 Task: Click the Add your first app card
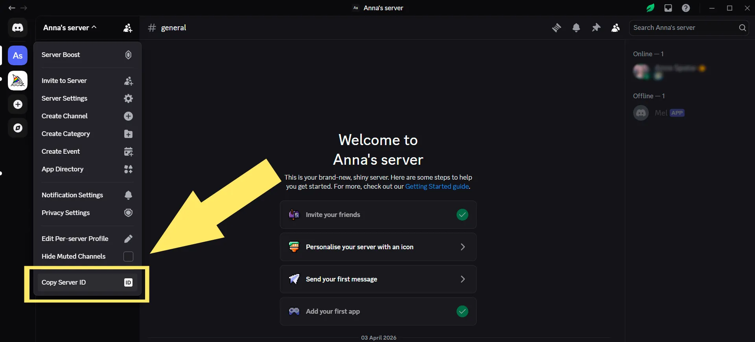(x=378, y=311)
